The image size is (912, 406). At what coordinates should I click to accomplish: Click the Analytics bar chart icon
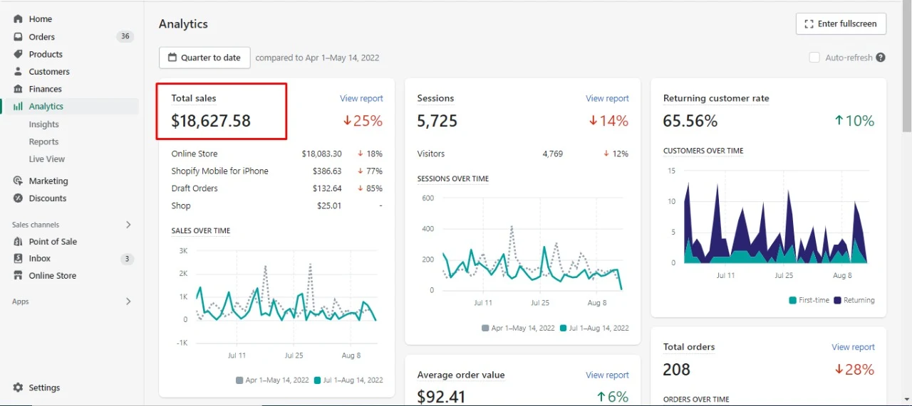pyautogui.click(x=18, y=106)
